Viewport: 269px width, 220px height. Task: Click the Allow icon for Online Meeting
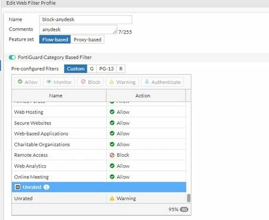coord(112,176)
